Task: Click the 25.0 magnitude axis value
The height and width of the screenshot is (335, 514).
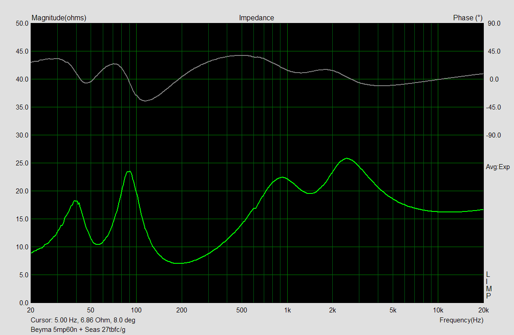Action: (22, 163)
